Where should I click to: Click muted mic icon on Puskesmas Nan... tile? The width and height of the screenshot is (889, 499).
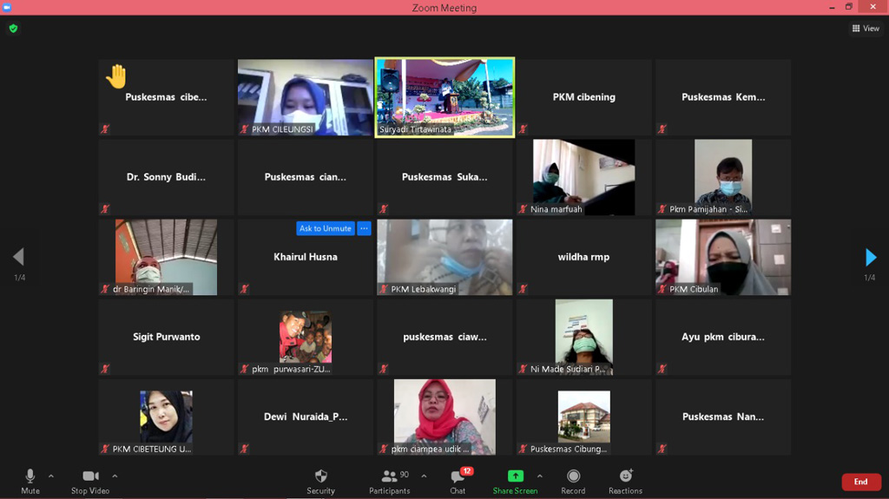click(662, 450)
